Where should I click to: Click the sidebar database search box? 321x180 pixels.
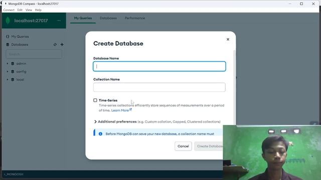[x=34, y=54]
